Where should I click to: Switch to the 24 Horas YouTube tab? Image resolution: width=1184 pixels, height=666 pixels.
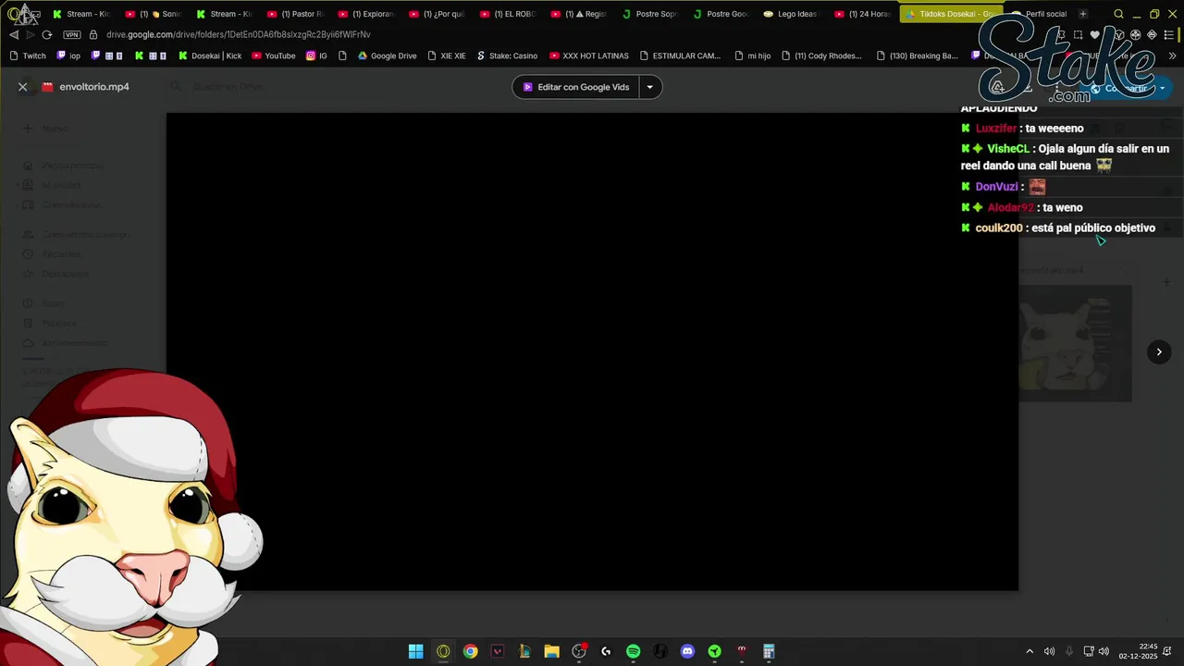861,14
